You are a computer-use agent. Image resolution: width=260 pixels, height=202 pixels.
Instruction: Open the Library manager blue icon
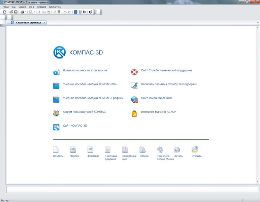pyautogui.click(x=76, y=12)
